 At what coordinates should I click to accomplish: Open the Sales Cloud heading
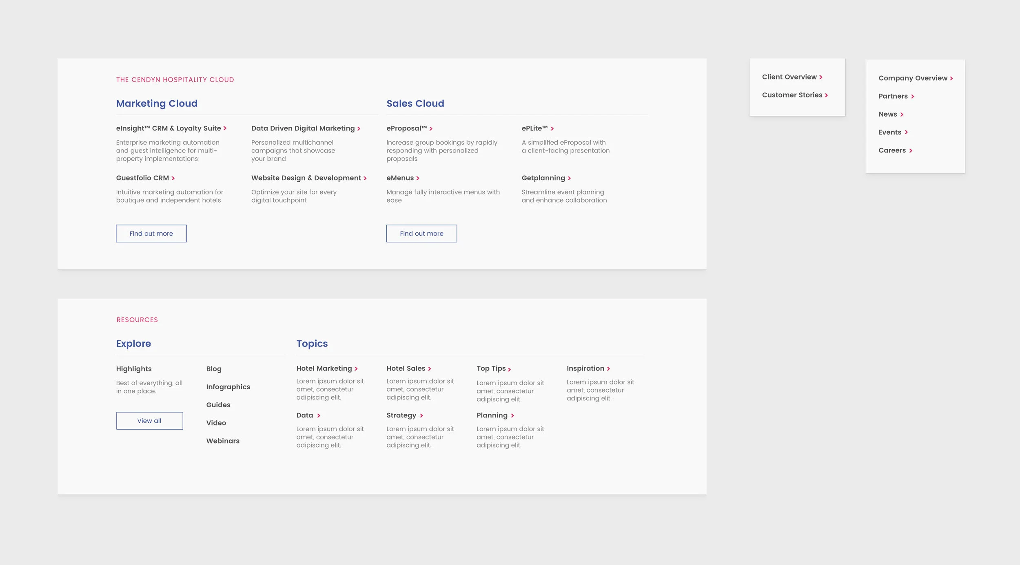click(415, 104)
